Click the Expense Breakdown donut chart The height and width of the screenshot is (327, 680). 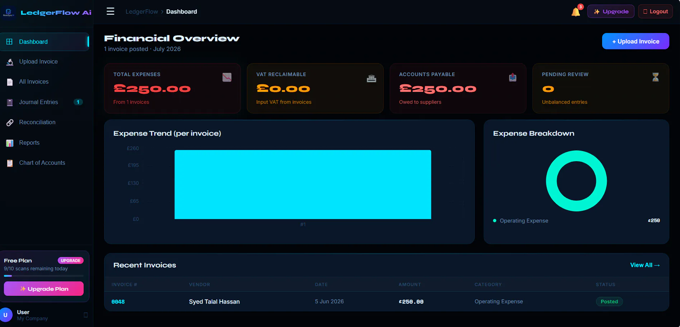(x=576, y=181)
